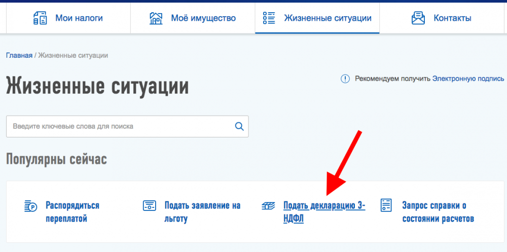Image resolution: width=507 pixels, height=252 pixels.
Task: Click the magnifier search icon
Action: [x=239, y=126]
